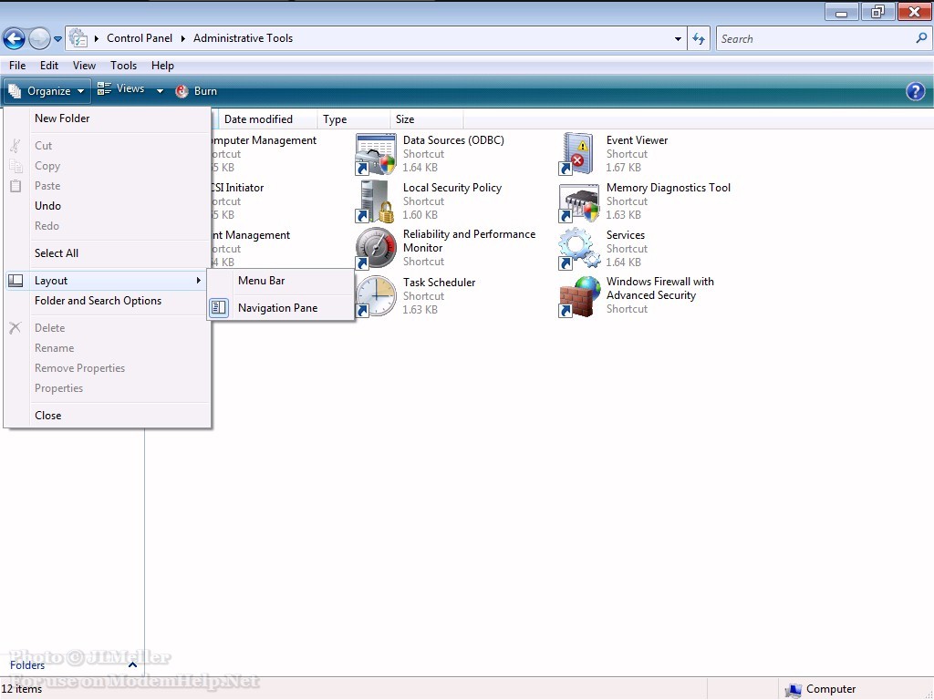Sort by Type column header
The image size is (934, 700).
pos(354,119)
